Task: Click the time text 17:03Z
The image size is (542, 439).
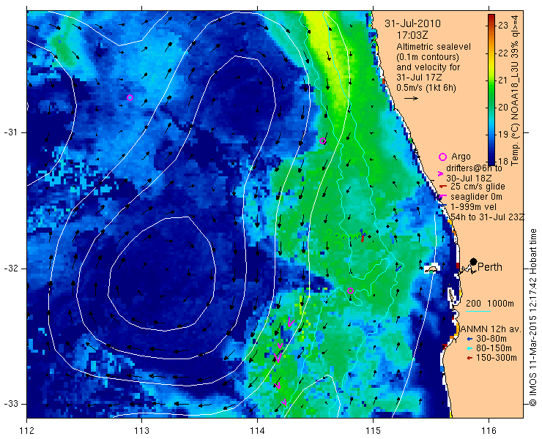Action: [x=412, y=35]
